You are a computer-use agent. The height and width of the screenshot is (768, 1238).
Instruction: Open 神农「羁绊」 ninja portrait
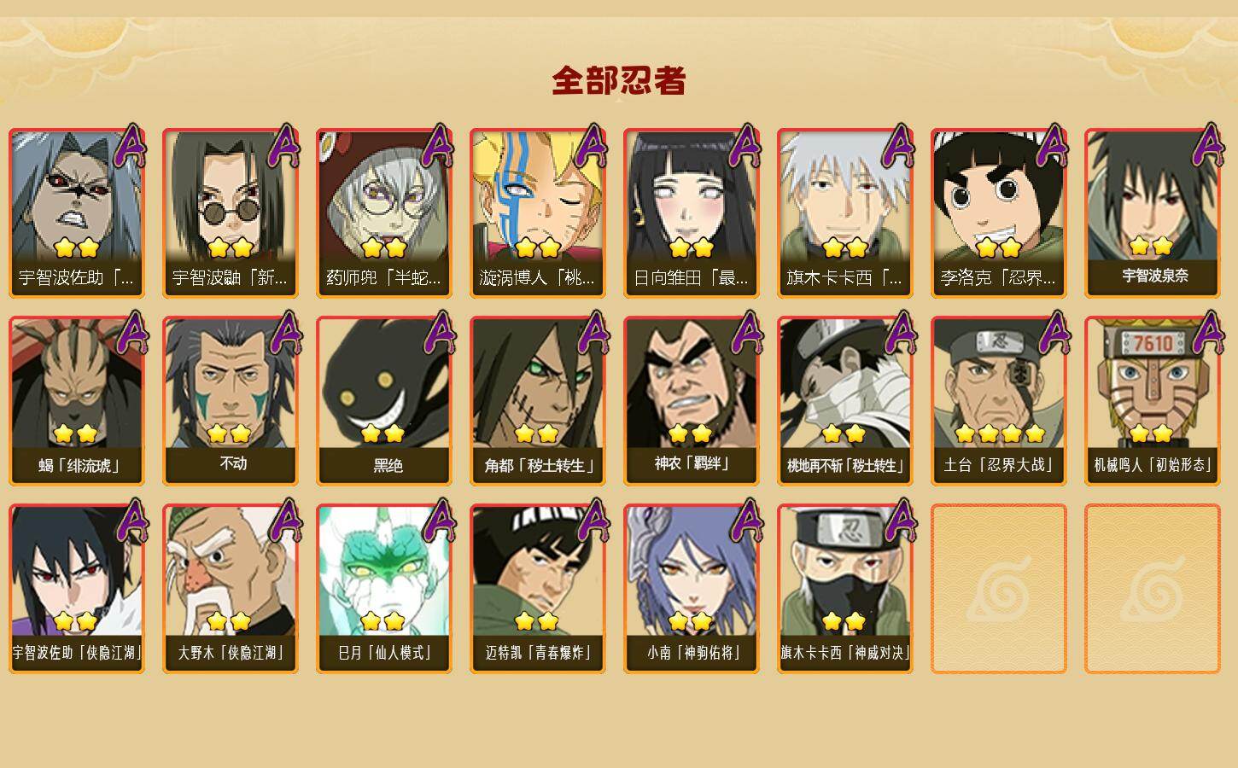point(691,400)
